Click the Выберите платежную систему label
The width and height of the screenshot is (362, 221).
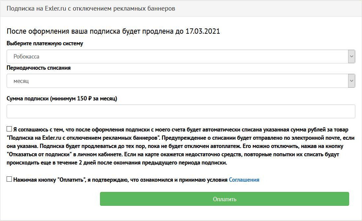click(45, 44)
